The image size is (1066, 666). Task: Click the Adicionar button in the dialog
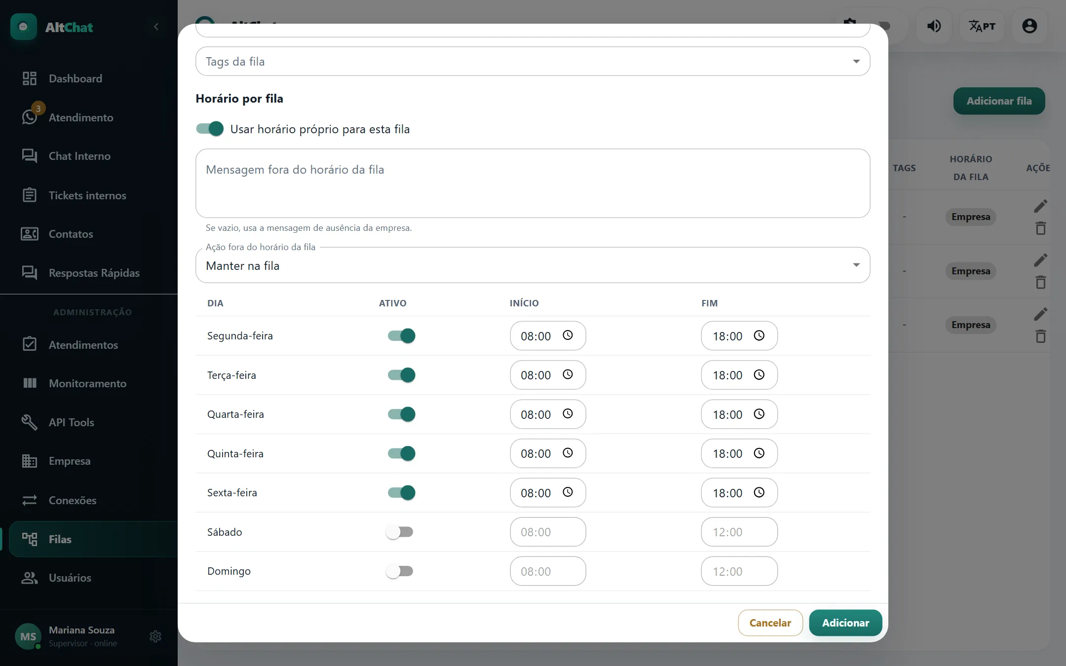(x=845, y=623)
